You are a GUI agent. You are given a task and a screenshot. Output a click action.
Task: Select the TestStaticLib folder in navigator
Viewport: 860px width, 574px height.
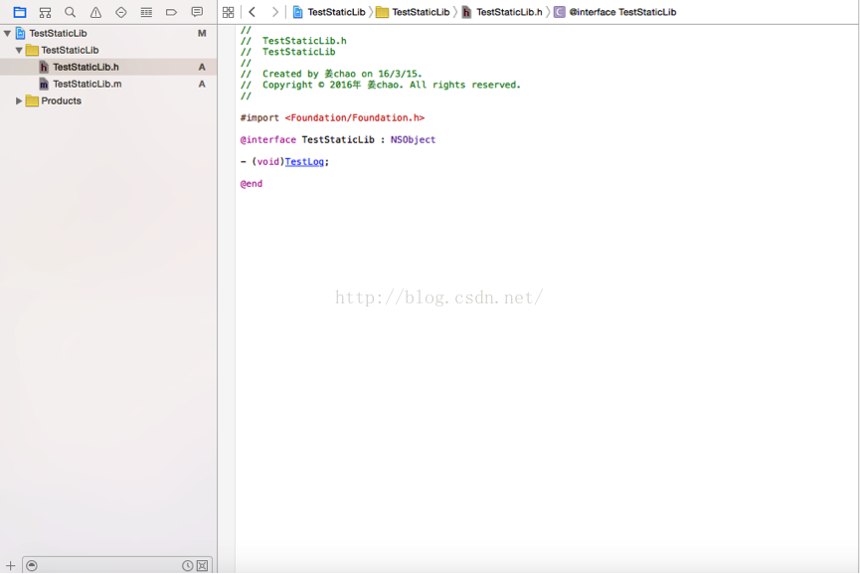(70, 51)
